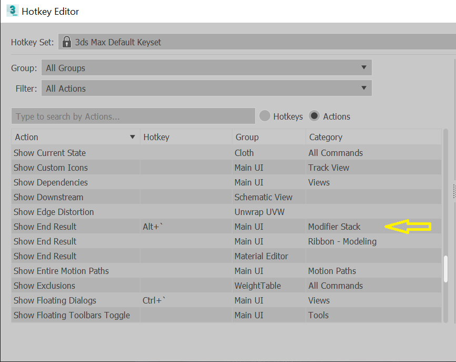This screenshot has height=362, width=456.
Task: Select the Actions radio button
Action: click(315, 116)
